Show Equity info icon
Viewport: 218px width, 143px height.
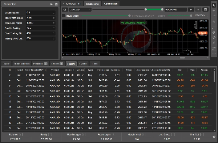[50, 134]
